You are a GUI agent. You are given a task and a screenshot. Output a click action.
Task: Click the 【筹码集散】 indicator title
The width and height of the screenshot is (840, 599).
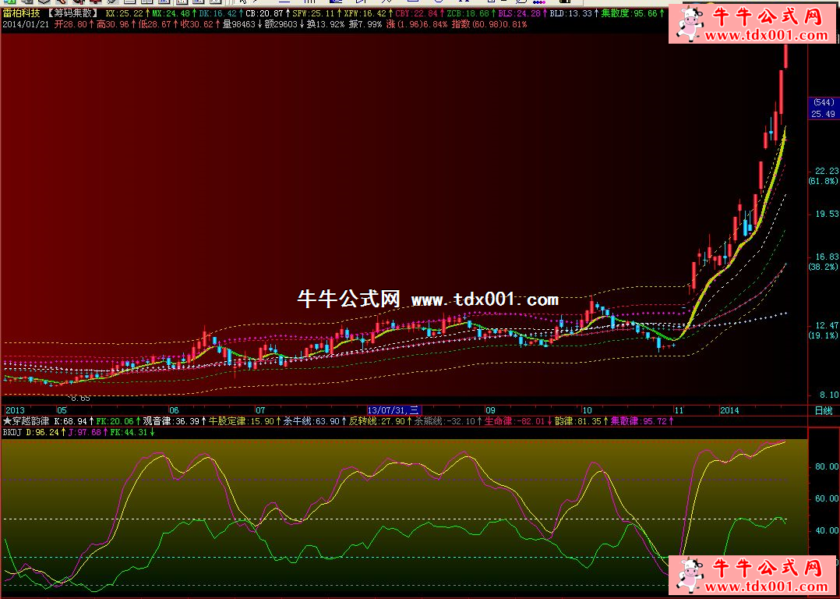coord(72,14)
